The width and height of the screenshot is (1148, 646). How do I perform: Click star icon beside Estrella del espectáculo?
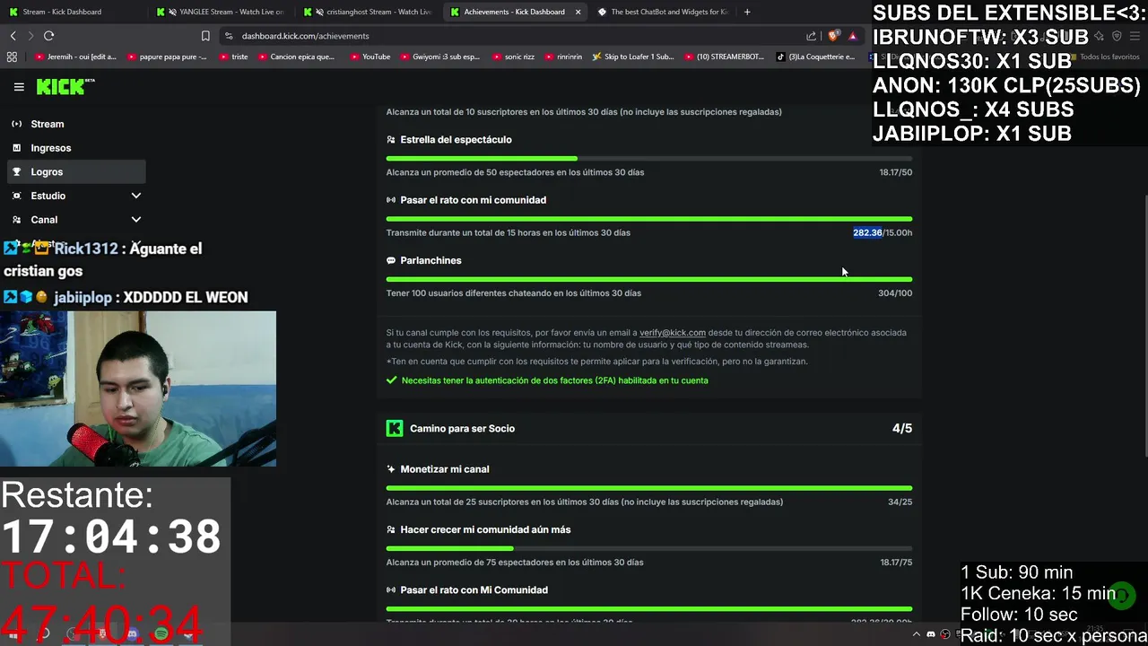tap(391, 140)
